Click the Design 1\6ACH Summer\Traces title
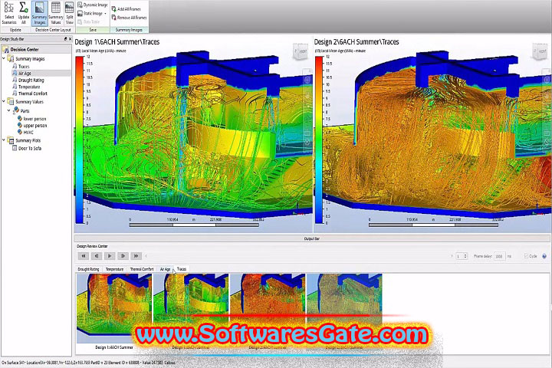Screen dimensions: 552x368 (117, 42)
